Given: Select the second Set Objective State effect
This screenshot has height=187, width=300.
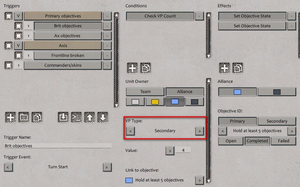Looking at the screenshot, I should pos(252,26).
